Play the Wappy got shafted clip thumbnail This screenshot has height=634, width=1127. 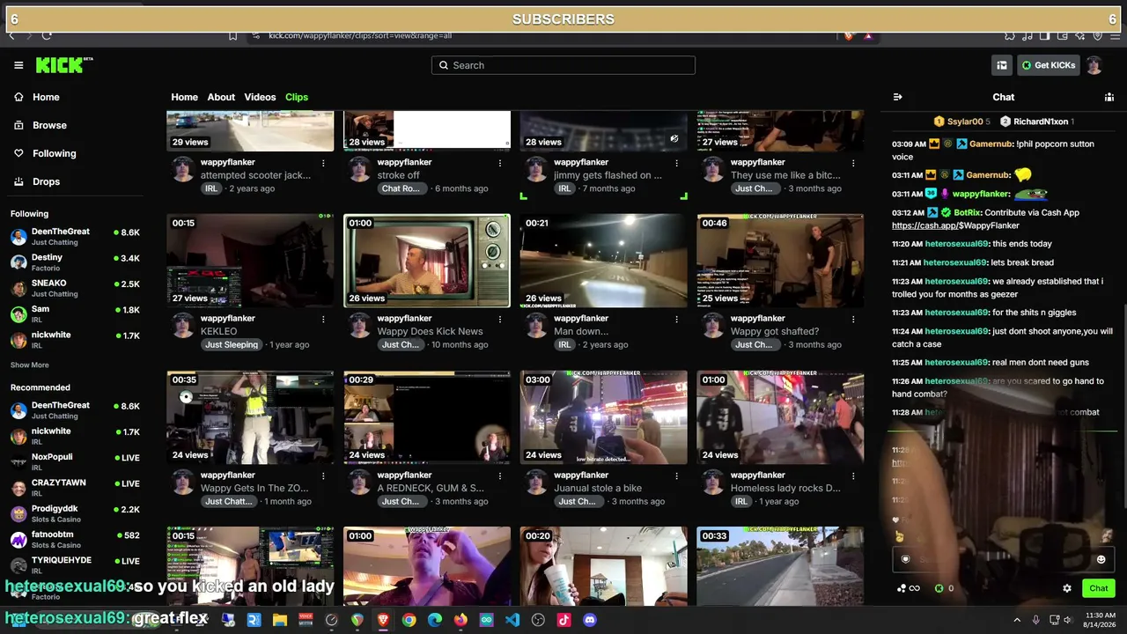780,261
